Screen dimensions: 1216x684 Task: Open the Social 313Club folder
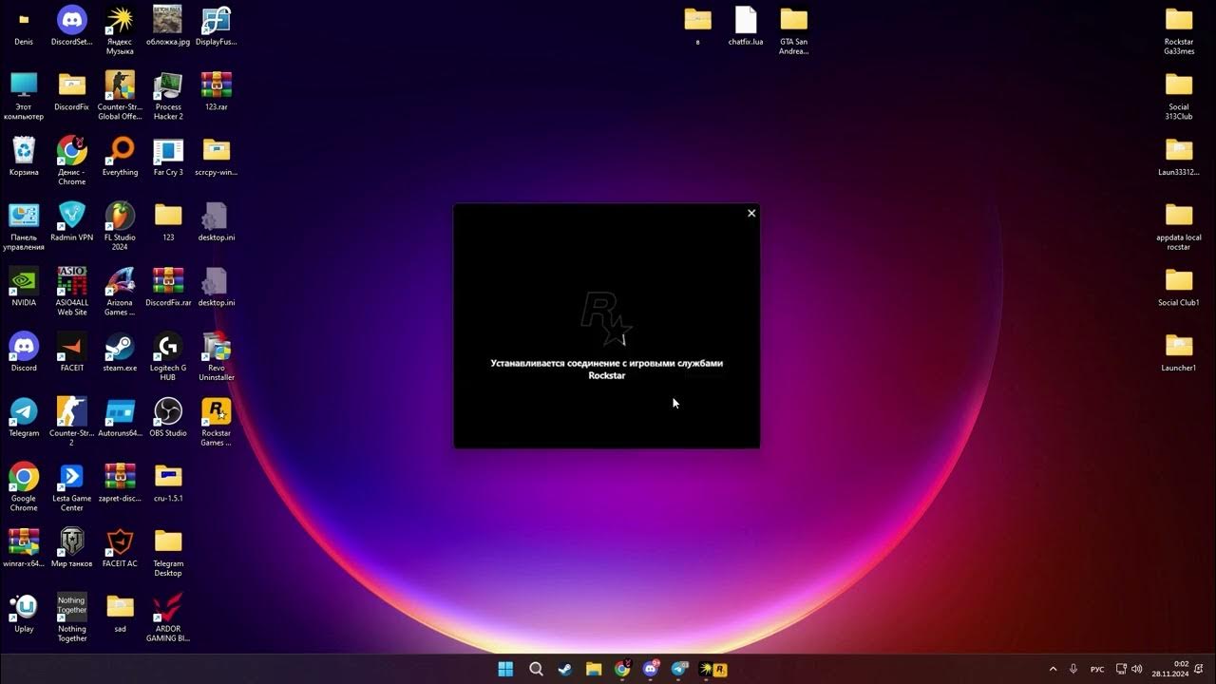(x=1179, y=95)
